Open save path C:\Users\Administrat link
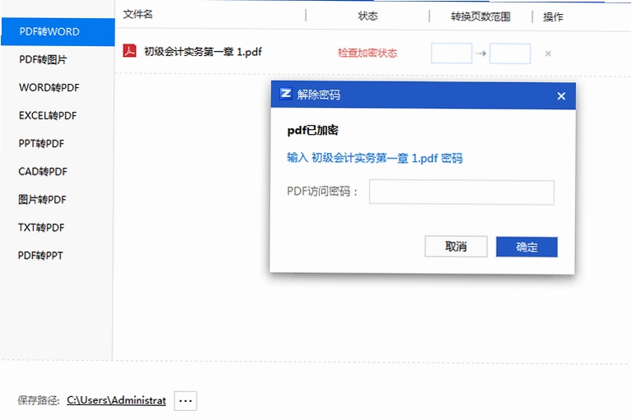This screenshot has height=420, width=631. (117, 400)
